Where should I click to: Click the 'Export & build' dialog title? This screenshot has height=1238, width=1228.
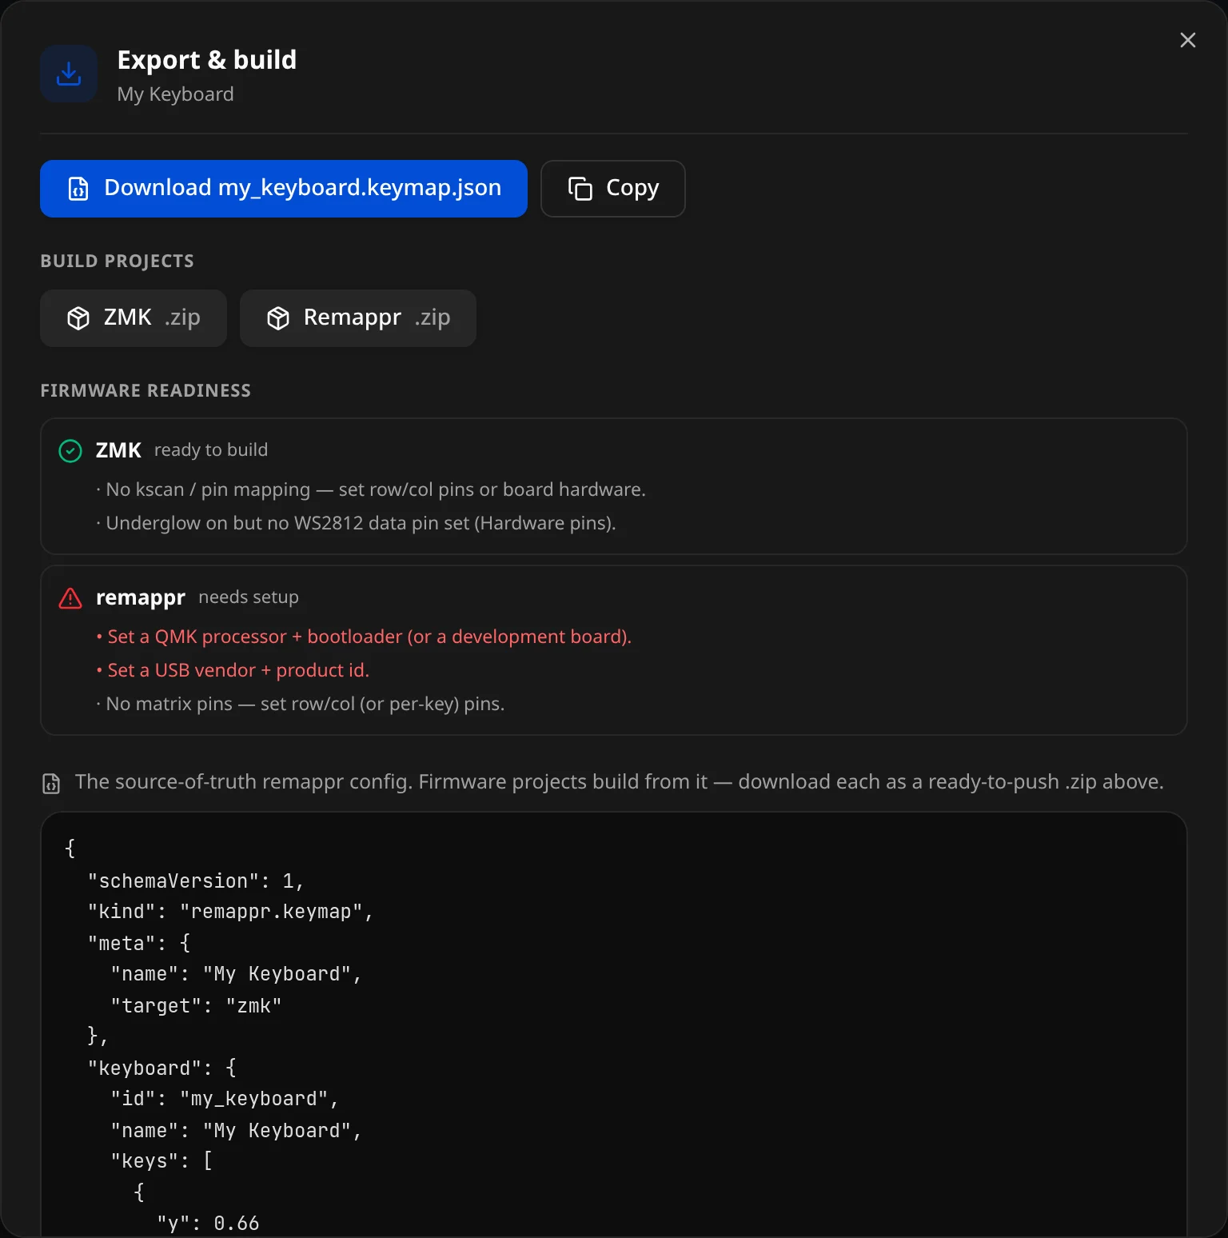pos(207,60)
